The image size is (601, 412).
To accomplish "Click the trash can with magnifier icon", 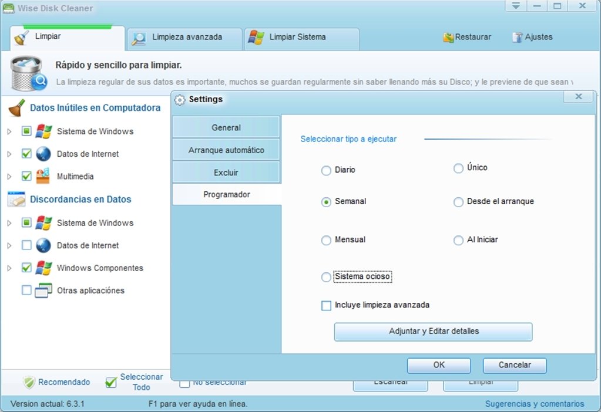I will coord(28,73).
